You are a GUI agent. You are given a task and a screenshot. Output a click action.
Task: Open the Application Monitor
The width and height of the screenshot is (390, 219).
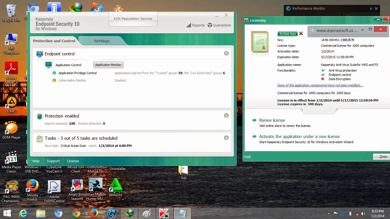point(108,65)
